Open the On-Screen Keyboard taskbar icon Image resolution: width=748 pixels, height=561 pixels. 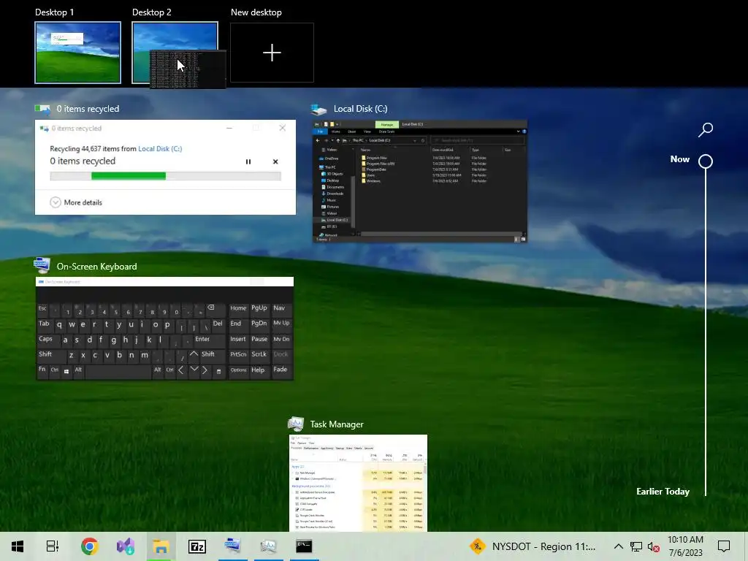(x=233, y=546)
